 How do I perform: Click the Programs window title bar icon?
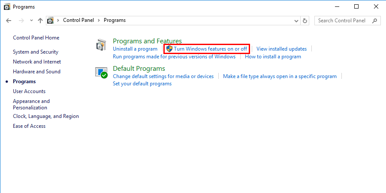point(7,7)
